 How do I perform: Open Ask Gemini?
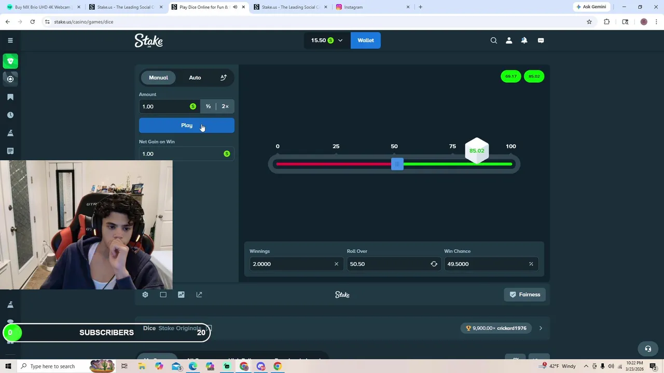(591, 7)
